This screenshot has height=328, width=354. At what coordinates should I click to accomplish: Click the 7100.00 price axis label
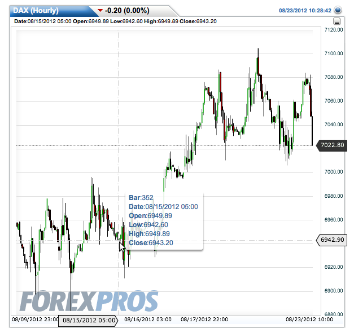(x=334, y=54)
